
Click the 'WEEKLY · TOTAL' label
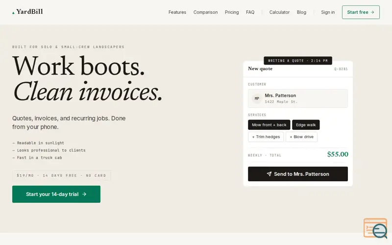[265, 155]
